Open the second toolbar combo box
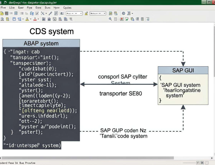The height and width of the screenshot is (165, 215). pos(98,14)
